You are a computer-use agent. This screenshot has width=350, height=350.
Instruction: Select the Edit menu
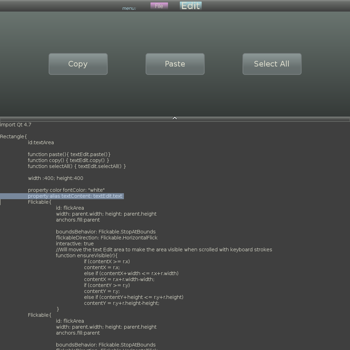[191, 6]
